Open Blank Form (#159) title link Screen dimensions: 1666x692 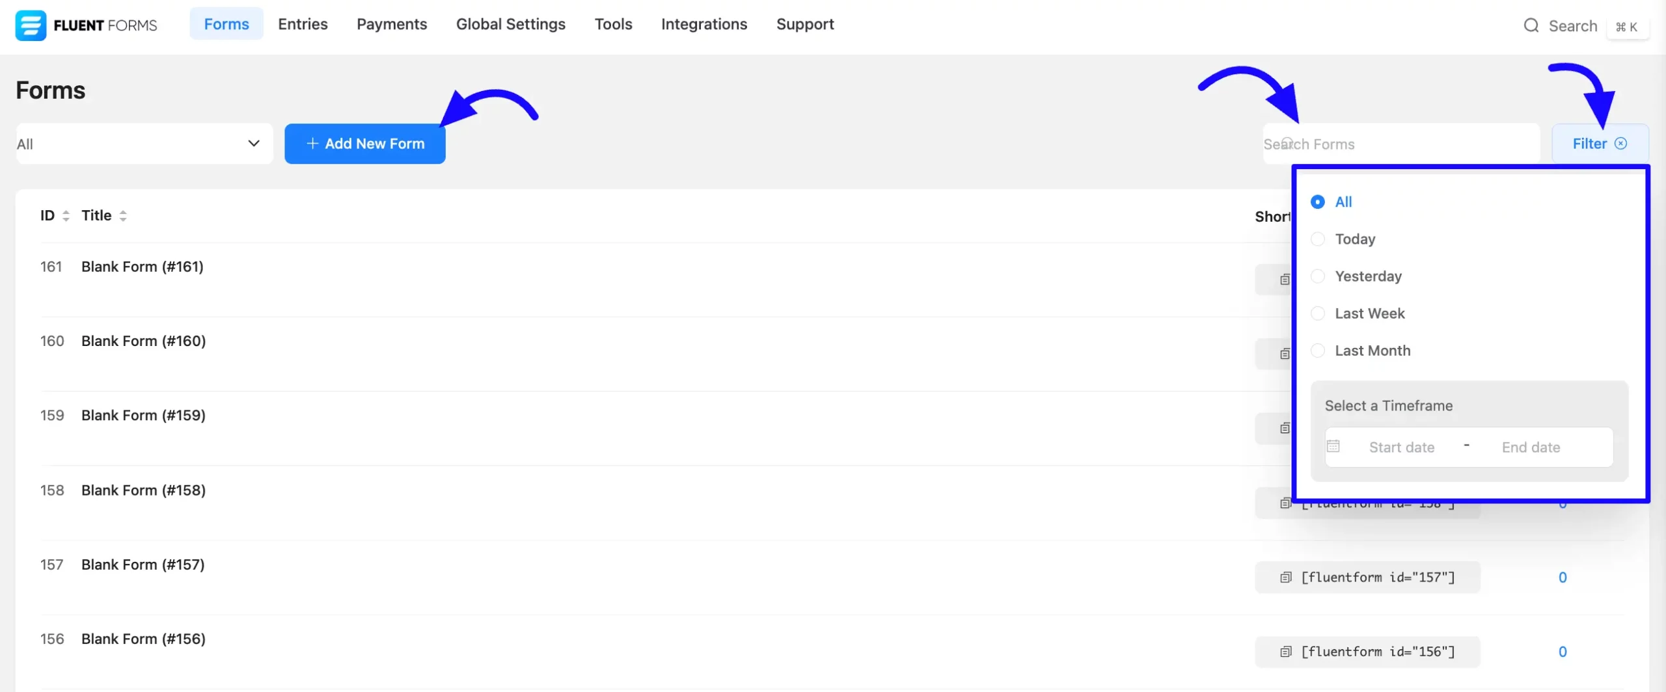[143, 416]
